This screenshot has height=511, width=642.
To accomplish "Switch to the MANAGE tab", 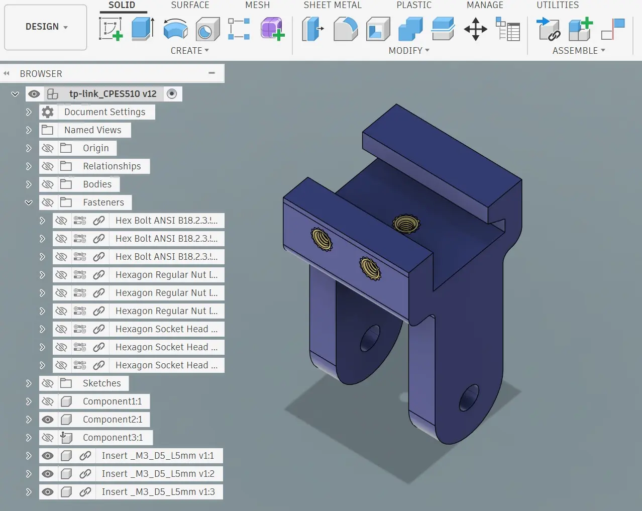I will coord(485,5).
